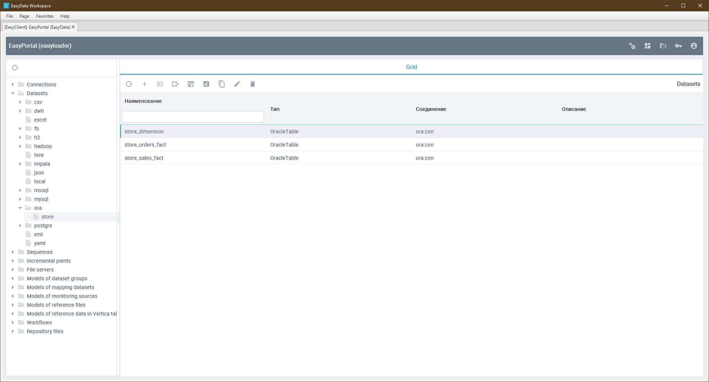Click the file icon next to xml
The height and width of the screenshot is (382, 709).
coord(28,234)
